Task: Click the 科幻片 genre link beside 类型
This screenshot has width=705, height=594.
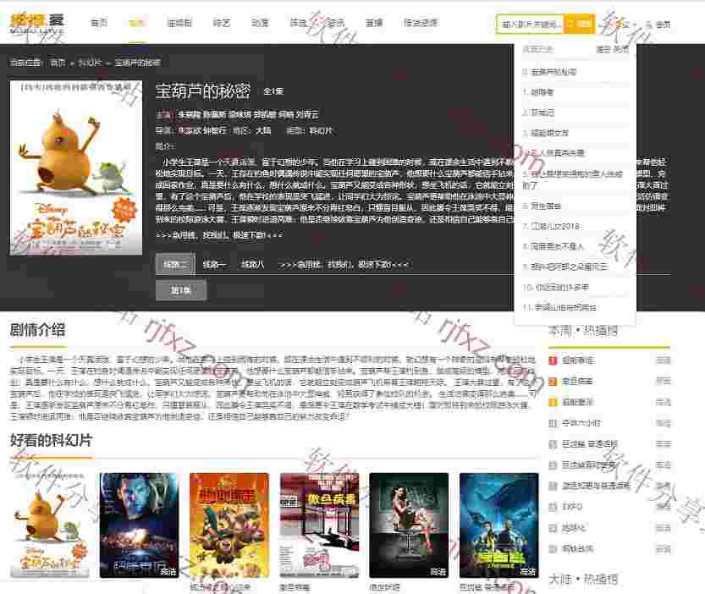Action: click(x=321, y=131)
